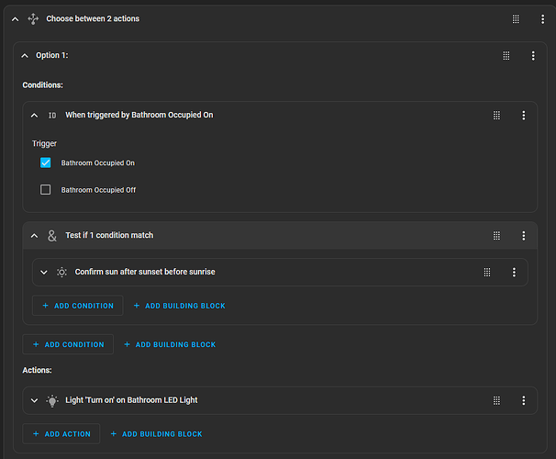Image resolution: width=556 pixels, height=459 pixels.
Task: Click the move arrows icon beside Choose between 2 actions
Action: click(33, 18)
